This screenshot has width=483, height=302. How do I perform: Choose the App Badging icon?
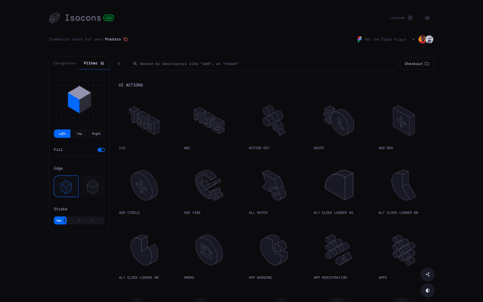[274, 250]
